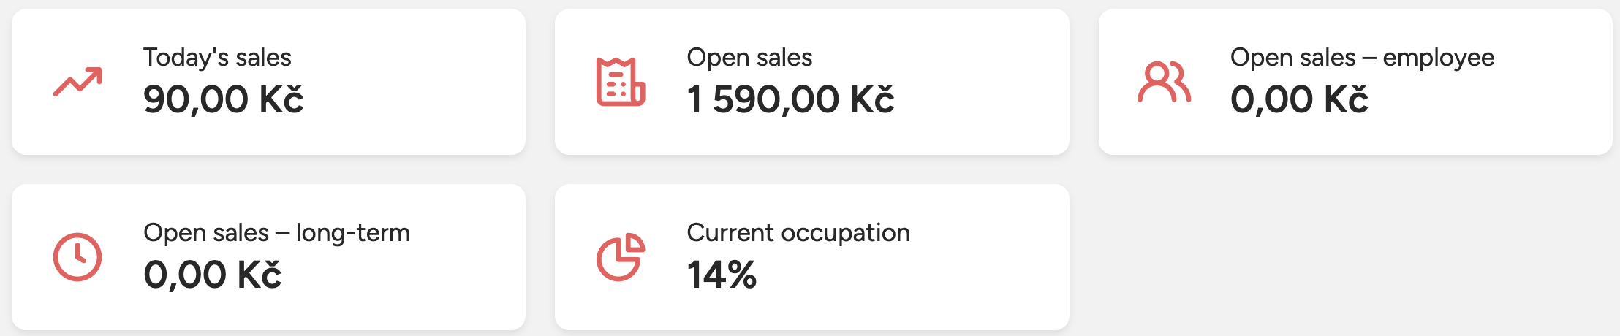This screenshot has width=1620, height=336.
Task: Click the "Open sales – long-term" label
Action: pos(276,232)
